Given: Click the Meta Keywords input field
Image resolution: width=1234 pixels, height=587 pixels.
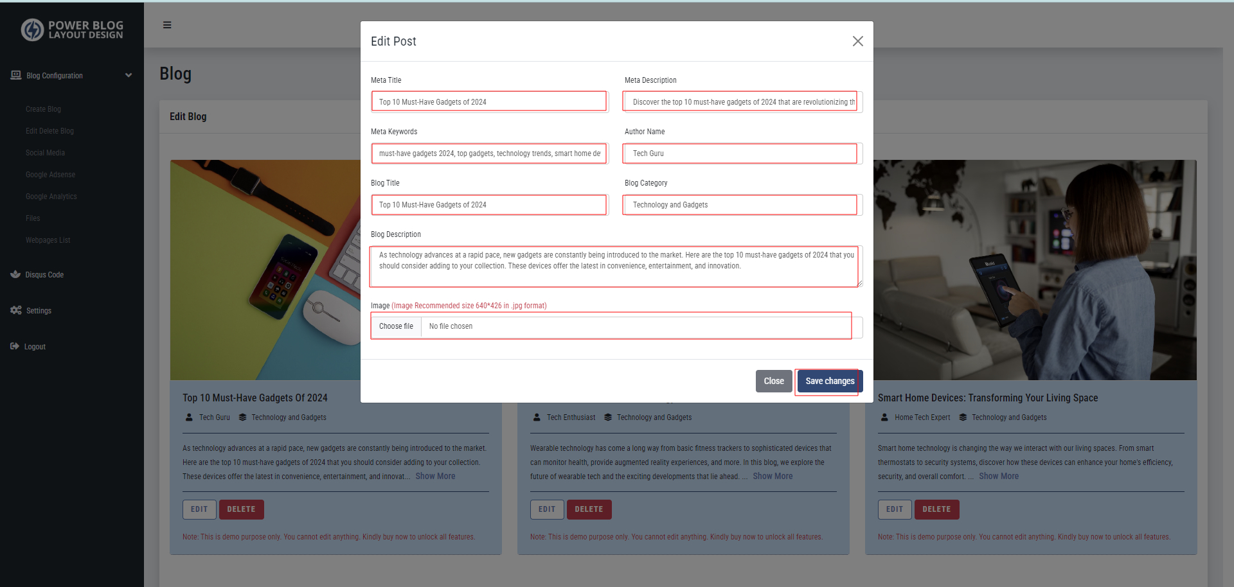Looking at the screenshot, I should (489, 153).
